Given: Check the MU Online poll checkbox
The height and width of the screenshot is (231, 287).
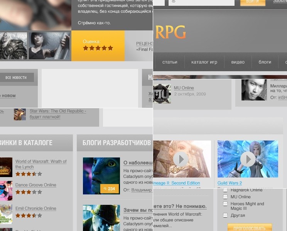Looking at the screenshot, I should pos(225,197).
